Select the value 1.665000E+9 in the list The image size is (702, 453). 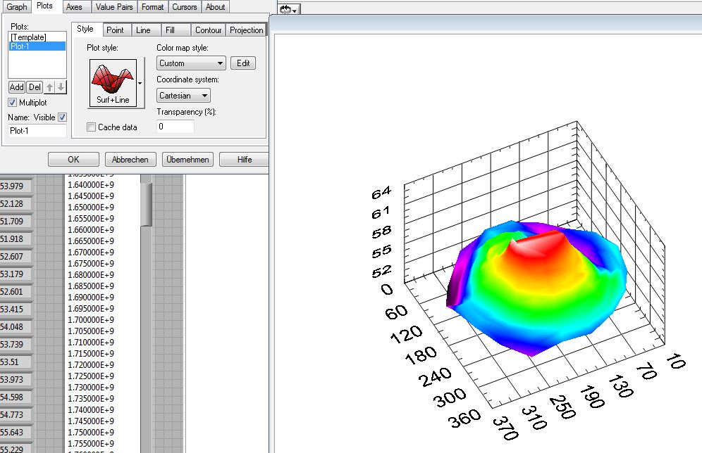[91, 241]
